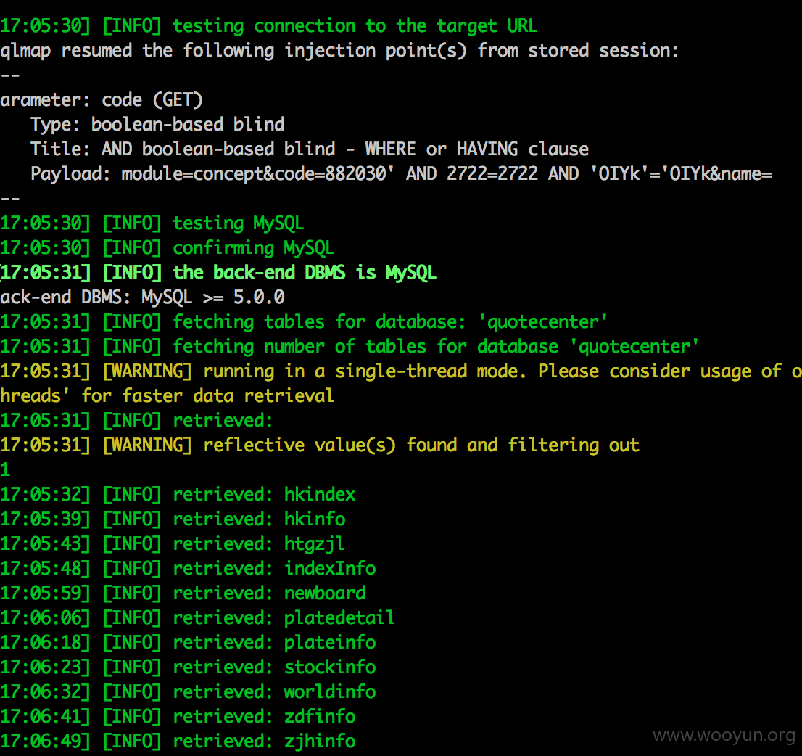Click retrieved table name 'newboard'
Screen dimensions: 802x756
pos(325,593)
